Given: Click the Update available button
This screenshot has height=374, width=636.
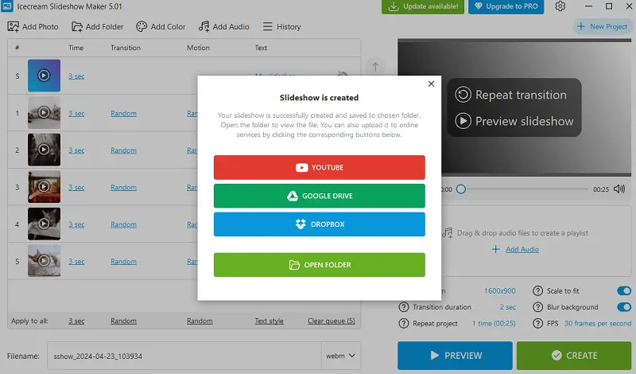Looking at the screenshot, I should 423,6.
